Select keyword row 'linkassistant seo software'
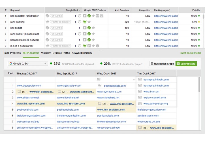205x141 pixels. pyautogui.click(x=101, y=40)
